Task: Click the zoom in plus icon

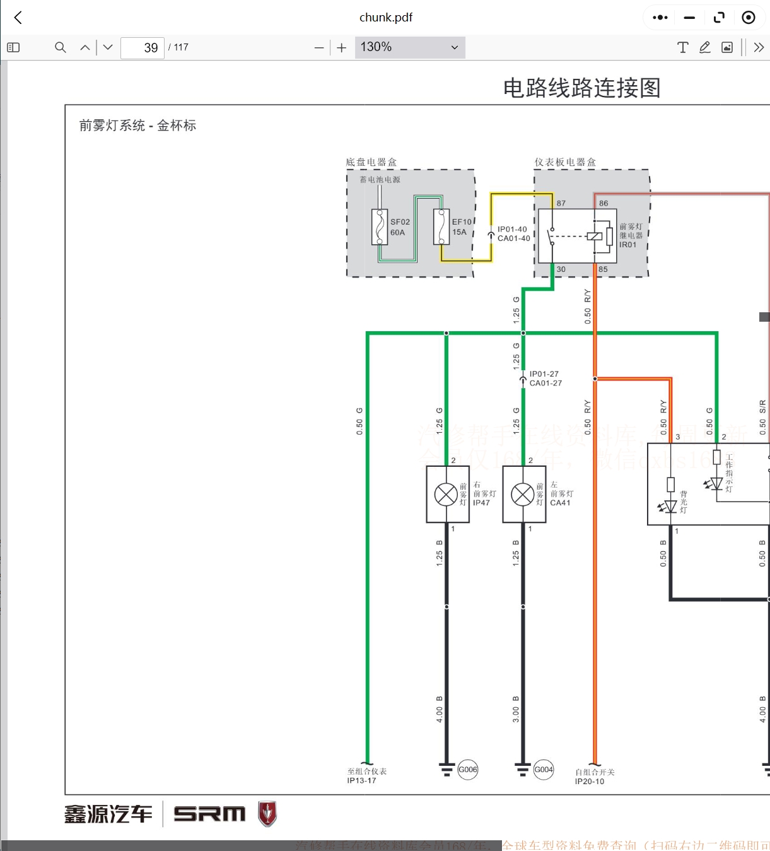Action: click(x=341, y=47)
